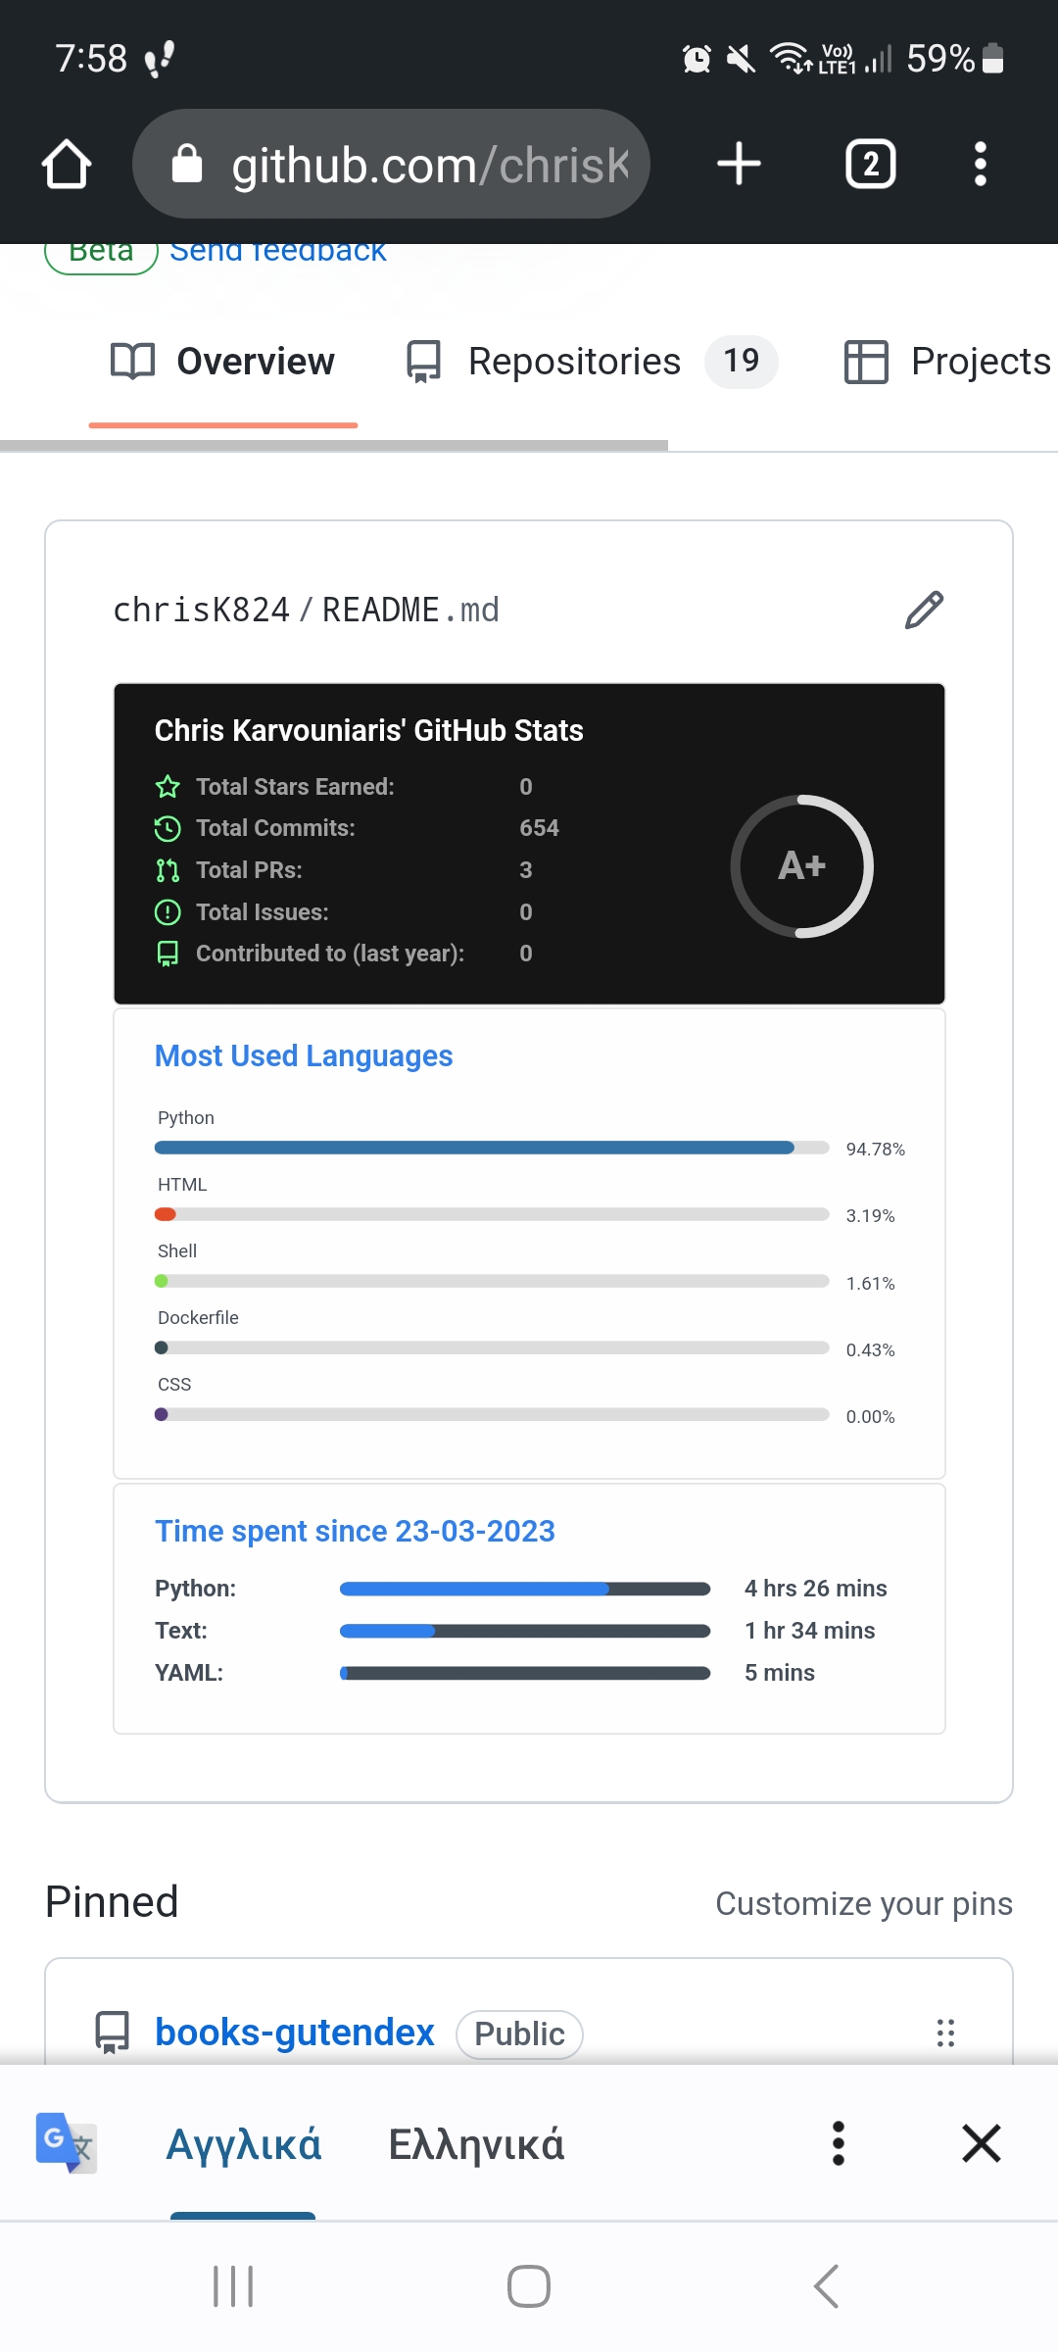Dismiss the translate bar with the X

coord(982,2142)
